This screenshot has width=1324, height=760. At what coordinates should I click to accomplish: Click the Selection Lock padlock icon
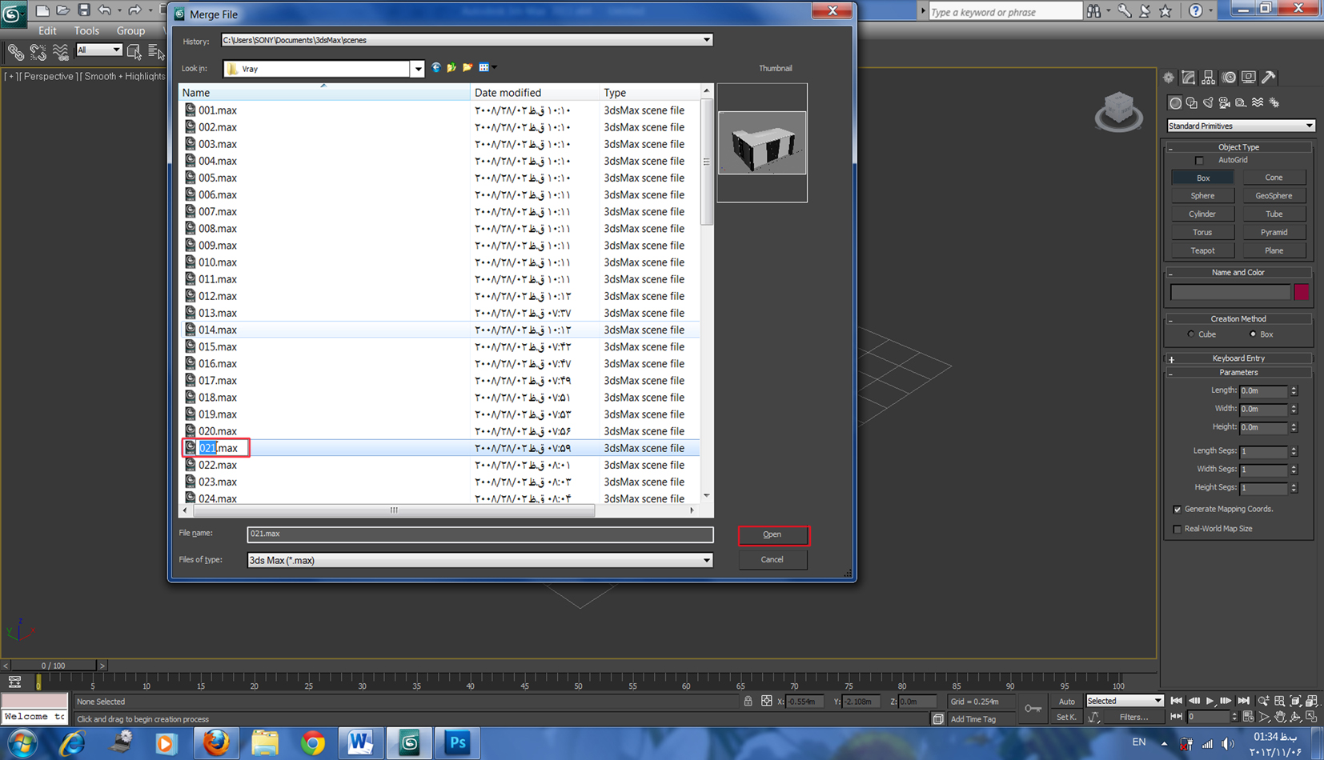coord(748,701)
